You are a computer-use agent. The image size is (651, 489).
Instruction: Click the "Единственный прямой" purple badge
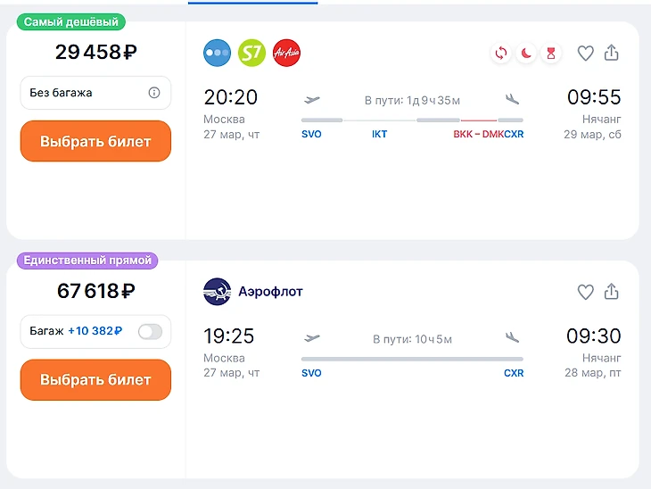click(87, 261)
